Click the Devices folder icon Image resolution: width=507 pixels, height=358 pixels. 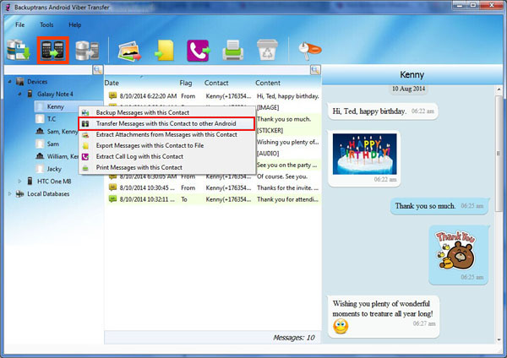(x=20, y=81)
